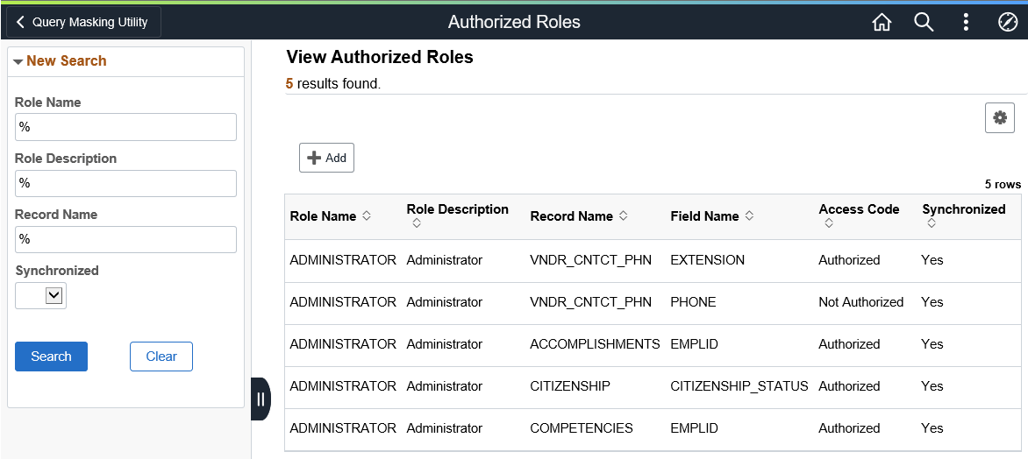Sort by Field Name column arrows
The width and height of the screenshot is (1028, 459).
coord(749,216)
